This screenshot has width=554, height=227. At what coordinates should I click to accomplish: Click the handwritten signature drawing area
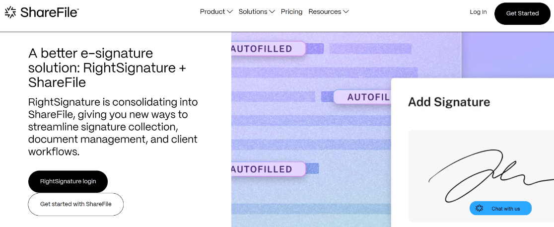point(481,176)
